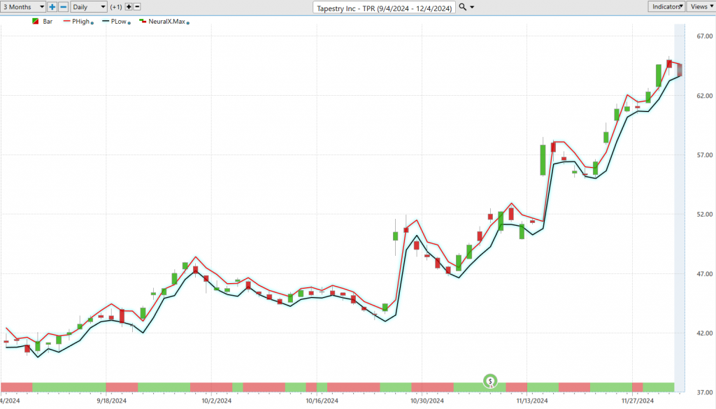Screen dimensions: 716x409
Task: Open the Views menu
Action: pyautogui.click(x=701, y=6)
